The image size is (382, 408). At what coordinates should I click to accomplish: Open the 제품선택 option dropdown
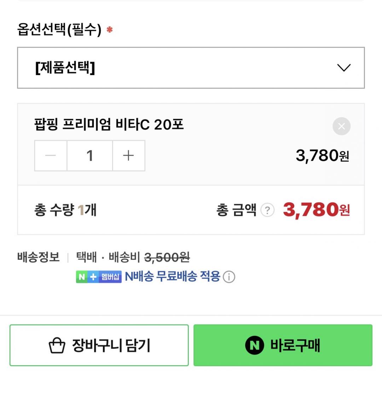pos(190,68)
